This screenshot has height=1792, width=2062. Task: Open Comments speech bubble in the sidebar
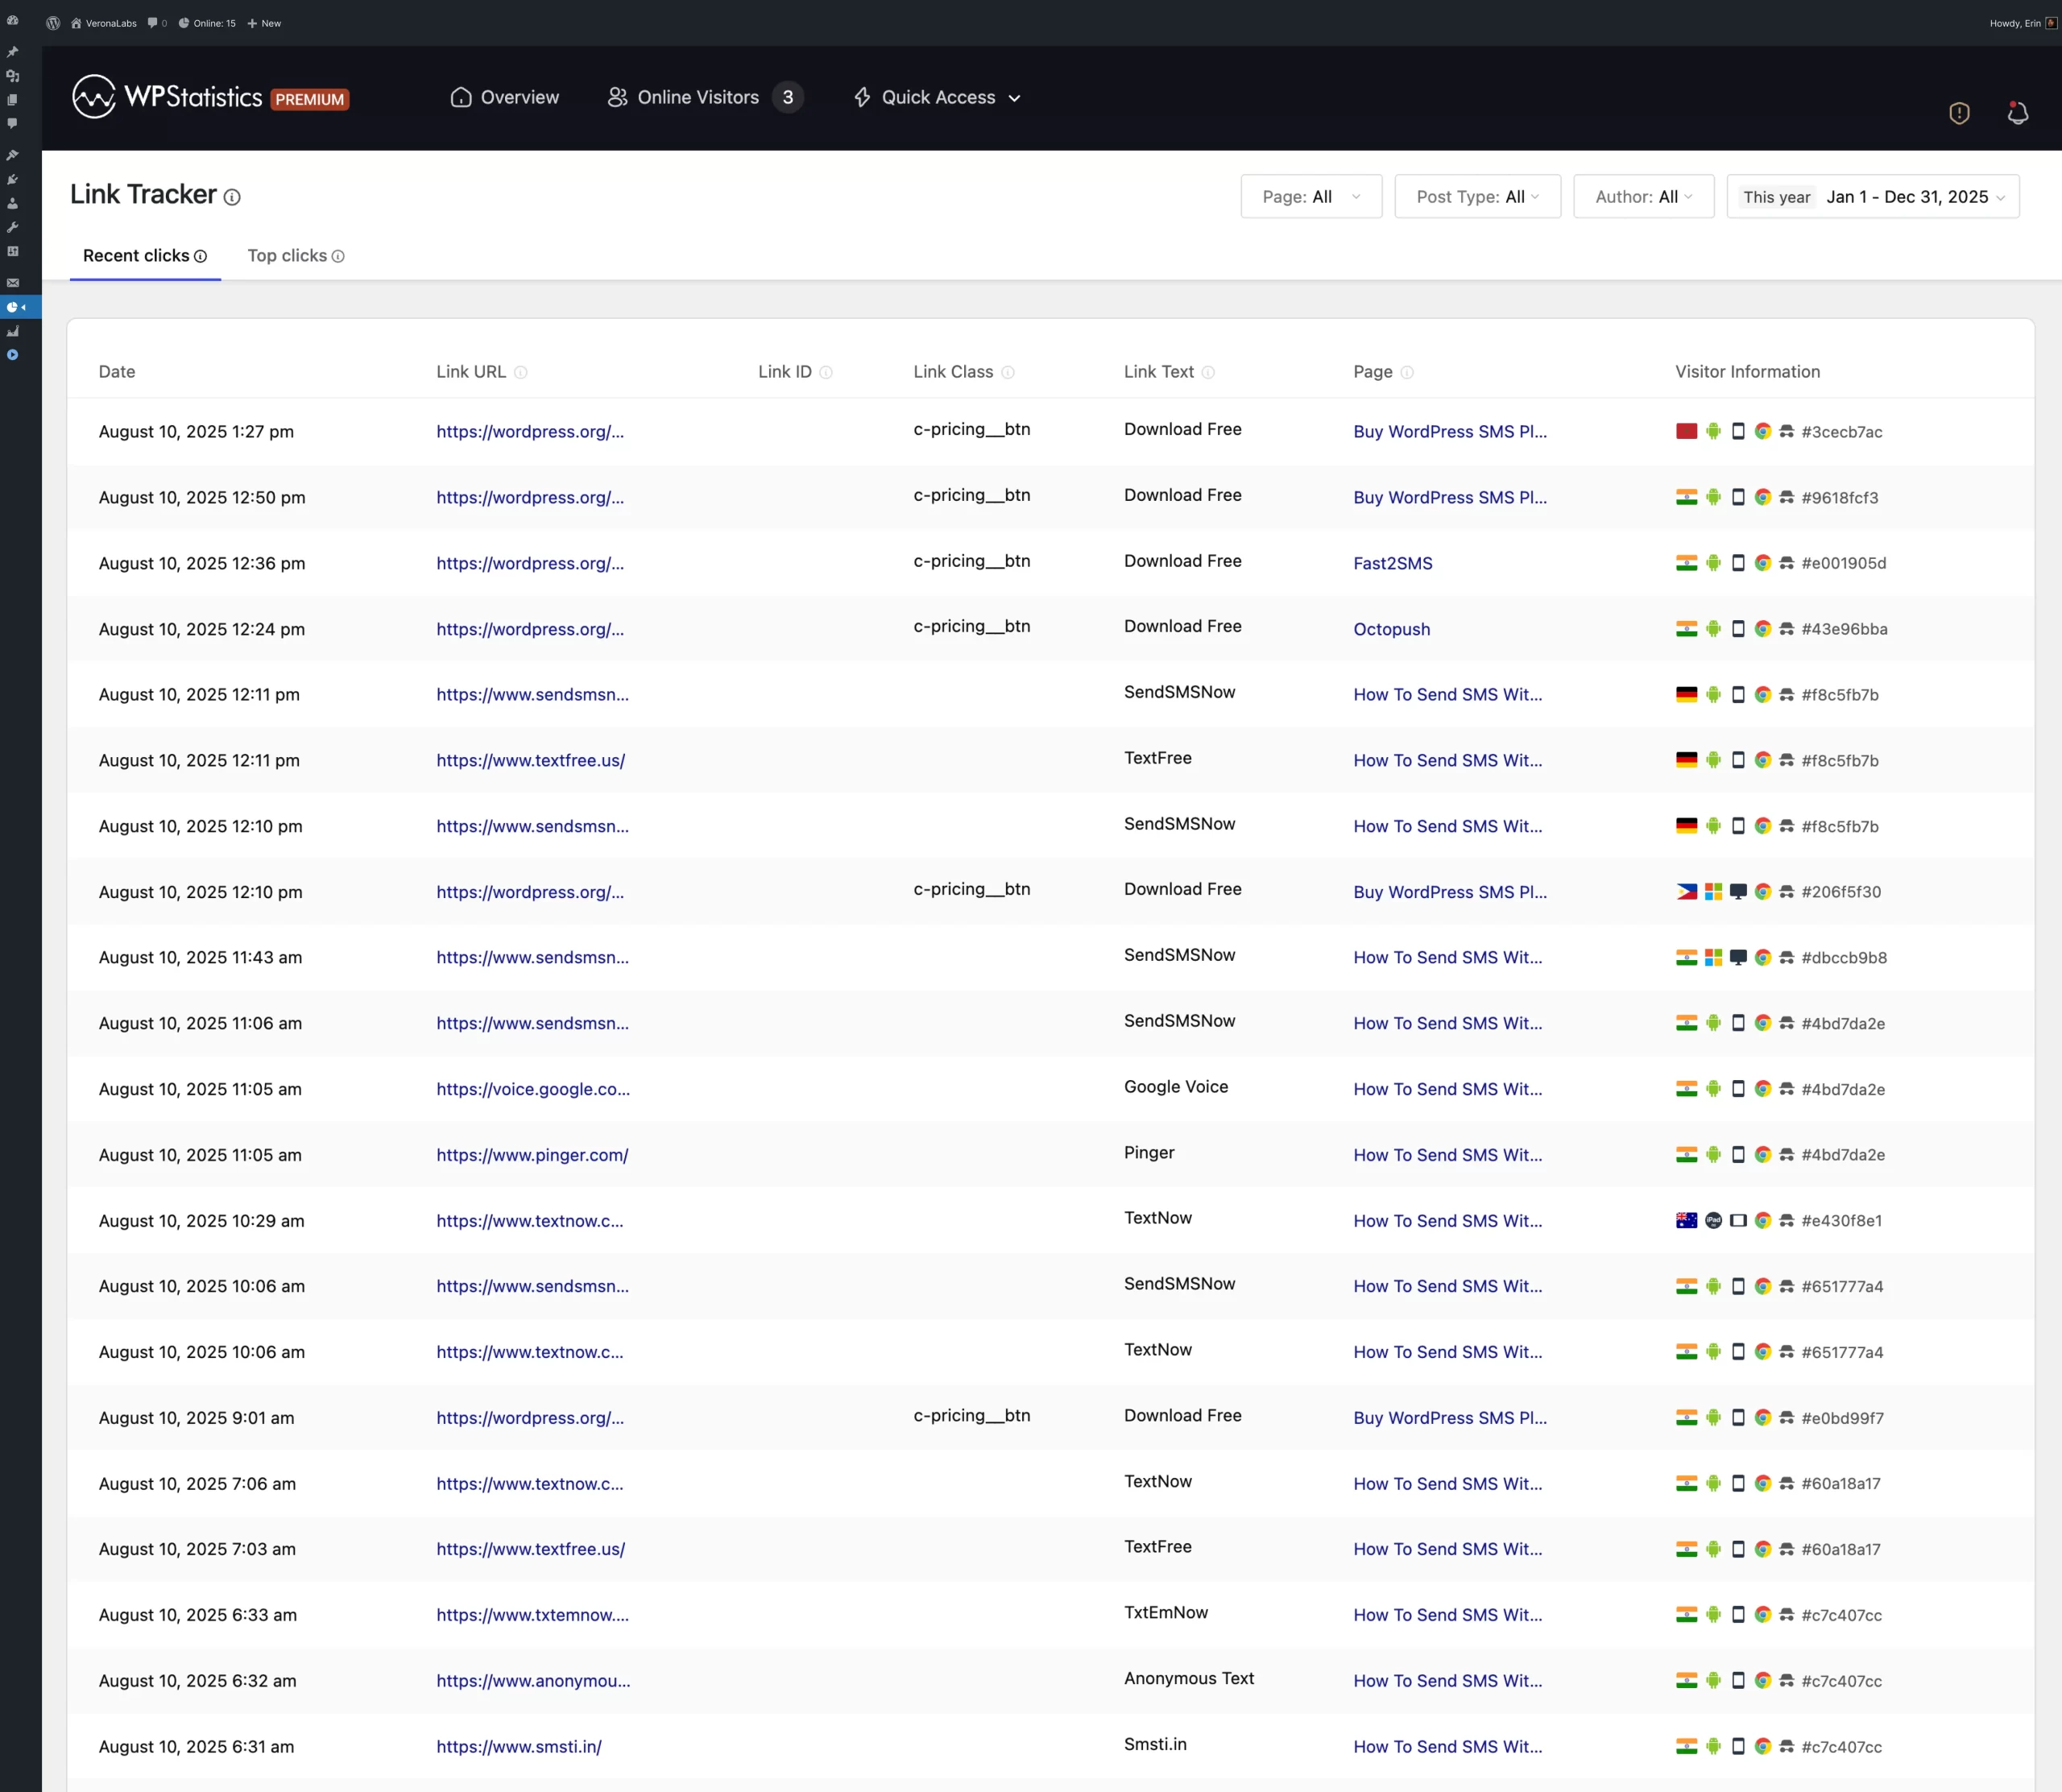[x=12, y=124]
